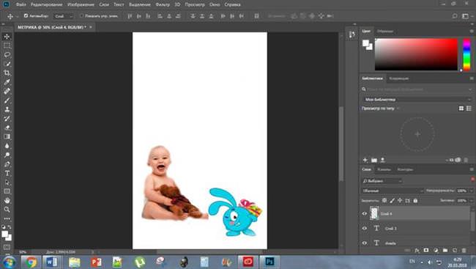476x269 pixels.
Task: Click the lock all icon in layers
Action: pyautogui.click(x=415, y=201)
